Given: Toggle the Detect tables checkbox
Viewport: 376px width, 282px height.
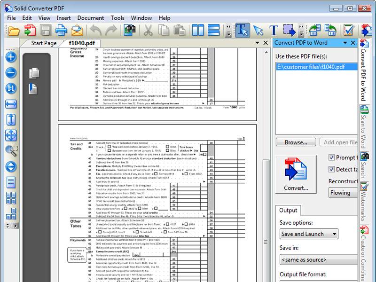Looking at the screenshot, I should tap(330, 169).
